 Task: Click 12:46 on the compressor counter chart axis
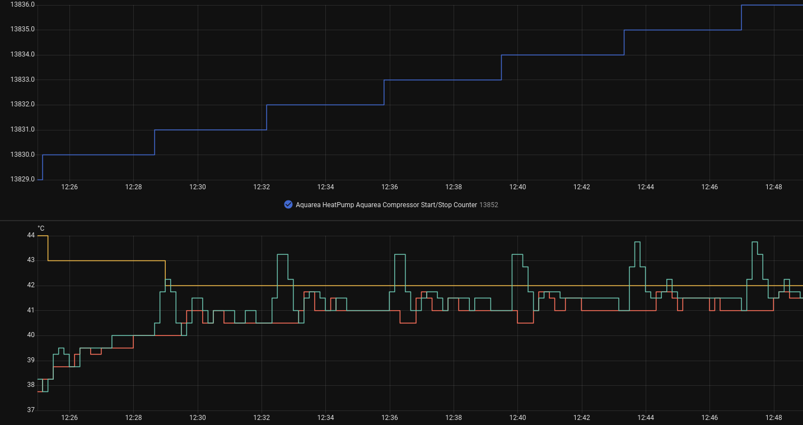coord(710,187)
